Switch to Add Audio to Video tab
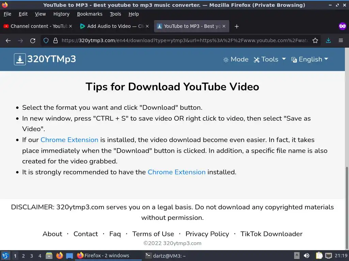The width and height of the screenshot is (349, 261). tap(115, 26)
